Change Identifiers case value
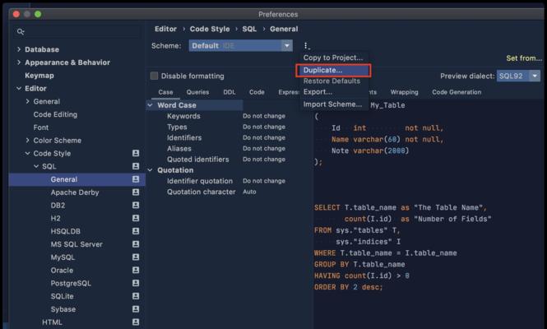This screenshot has width=547, height=329. (264, 137)
